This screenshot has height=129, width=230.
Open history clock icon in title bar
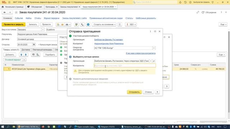(x=185, y=2)
